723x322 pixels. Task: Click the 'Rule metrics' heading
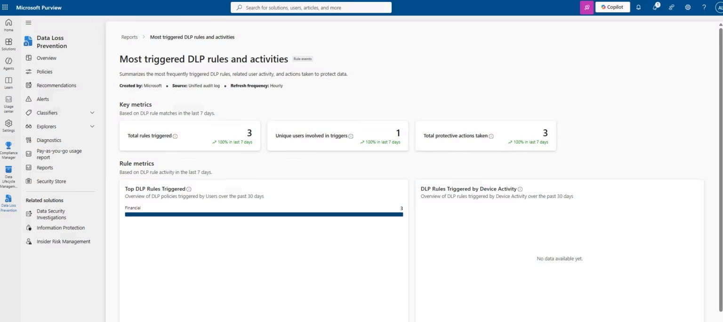pos(137,164)
